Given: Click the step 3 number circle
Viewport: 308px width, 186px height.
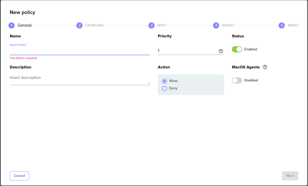Looking at the screenshot, I should (x=151, y=25).
